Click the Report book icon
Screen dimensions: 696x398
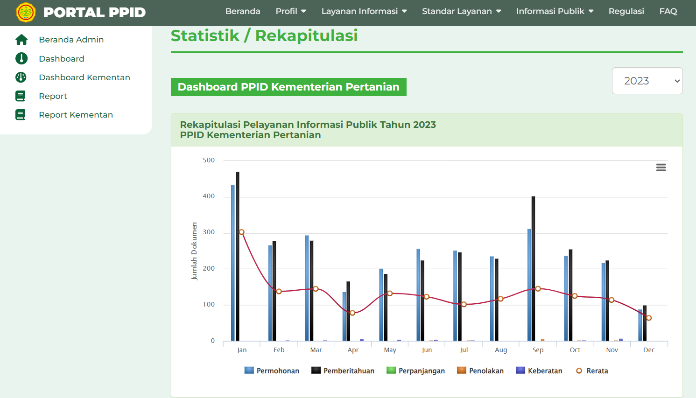click(x=21, y=96)
